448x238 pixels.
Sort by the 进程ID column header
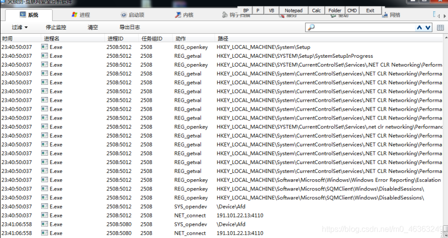tap(122, 38)
